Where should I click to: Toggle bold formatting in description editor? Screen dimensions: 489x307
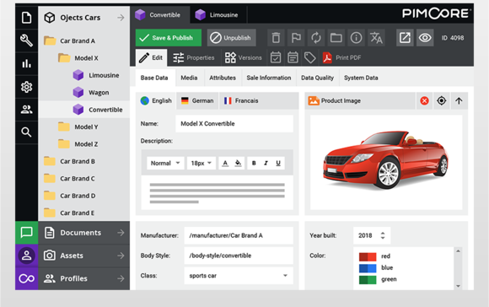coord(254,163)
